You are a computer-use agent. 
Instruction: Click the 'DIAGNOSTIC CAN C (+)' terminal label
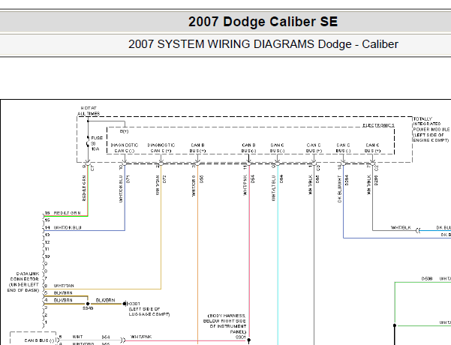coord(161,148)
